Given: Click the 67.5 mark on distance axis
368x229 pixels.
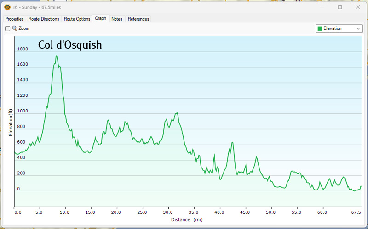Looking at the screenshot, I should 356,212.
